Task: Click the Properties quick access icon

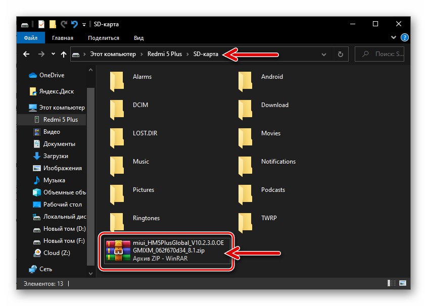Action: [41, 24]
